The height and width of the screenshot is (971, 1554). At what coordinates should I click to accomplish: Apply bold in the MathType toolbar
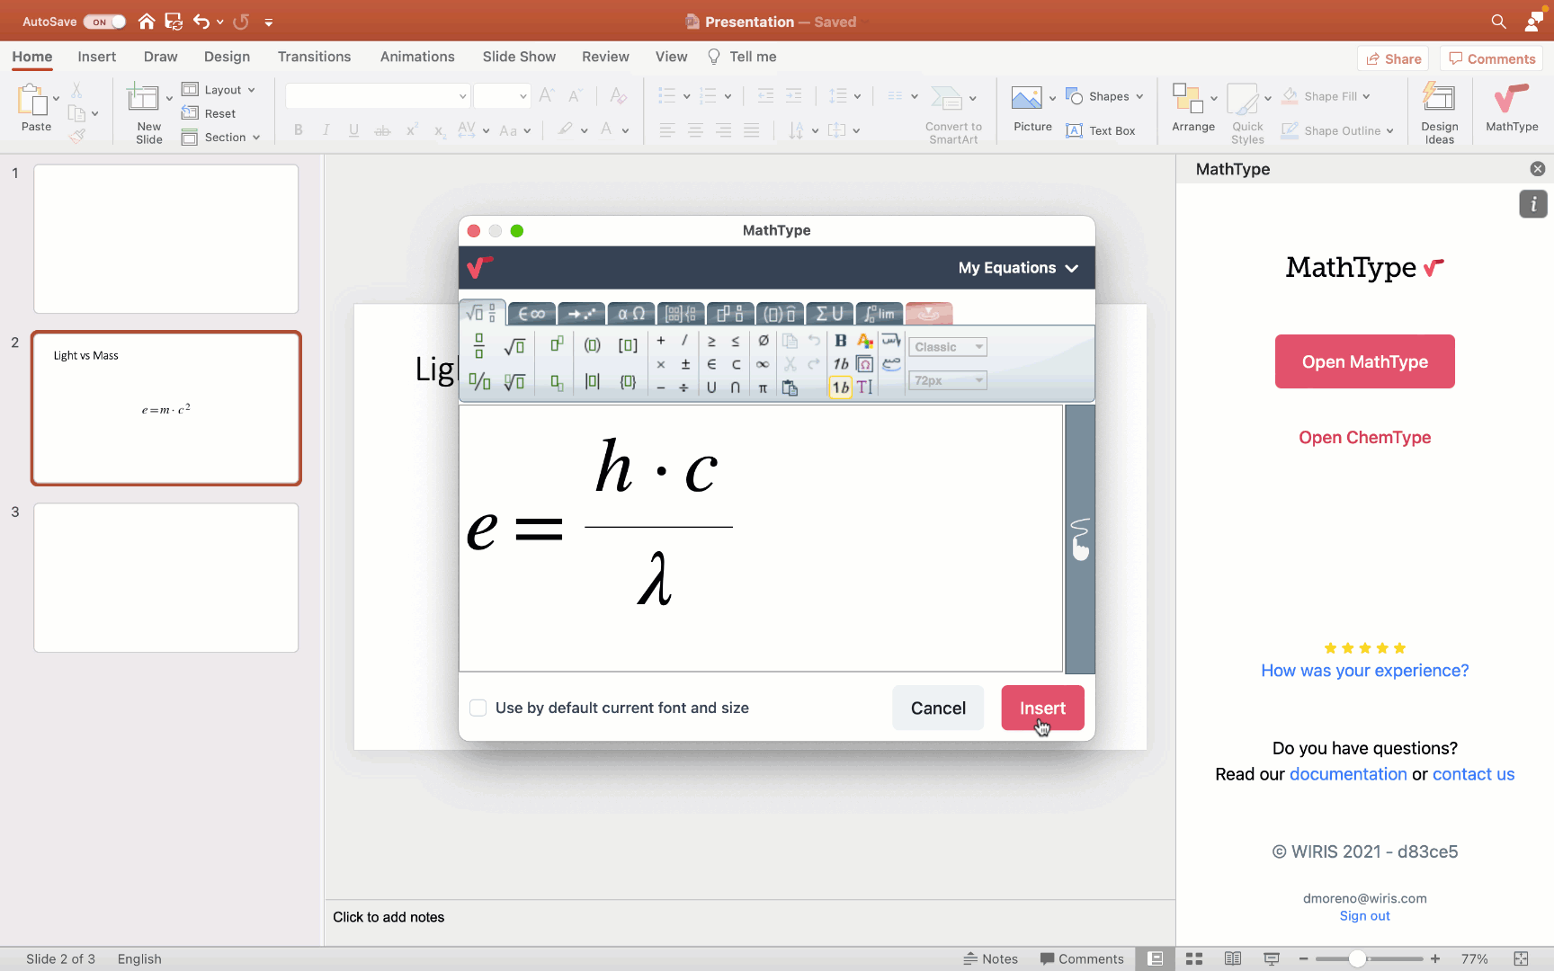click(840, 341)
